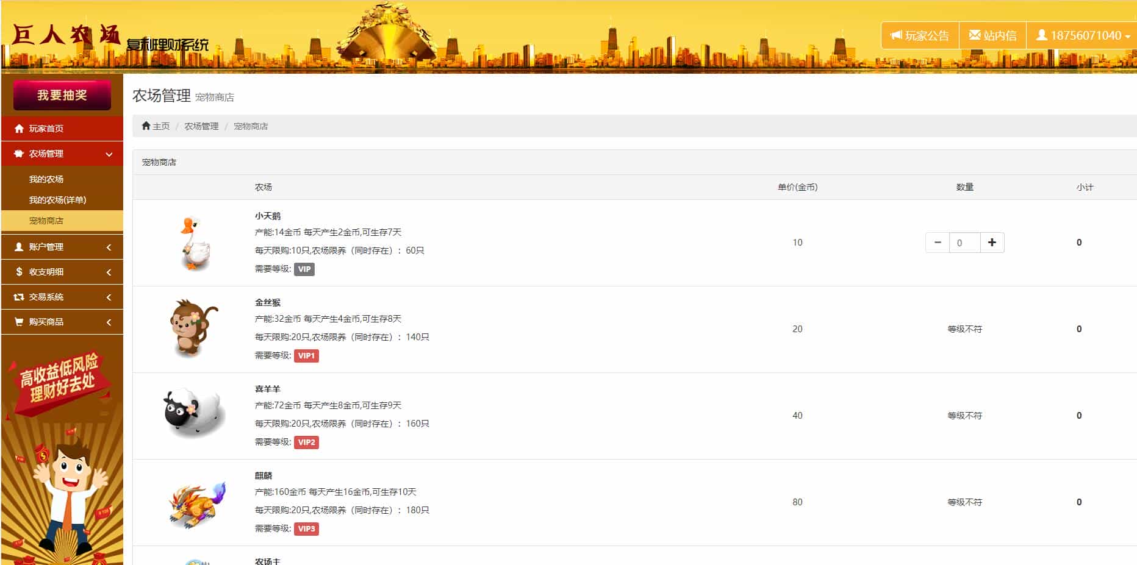Open 站内信 messages

[993, 35]
